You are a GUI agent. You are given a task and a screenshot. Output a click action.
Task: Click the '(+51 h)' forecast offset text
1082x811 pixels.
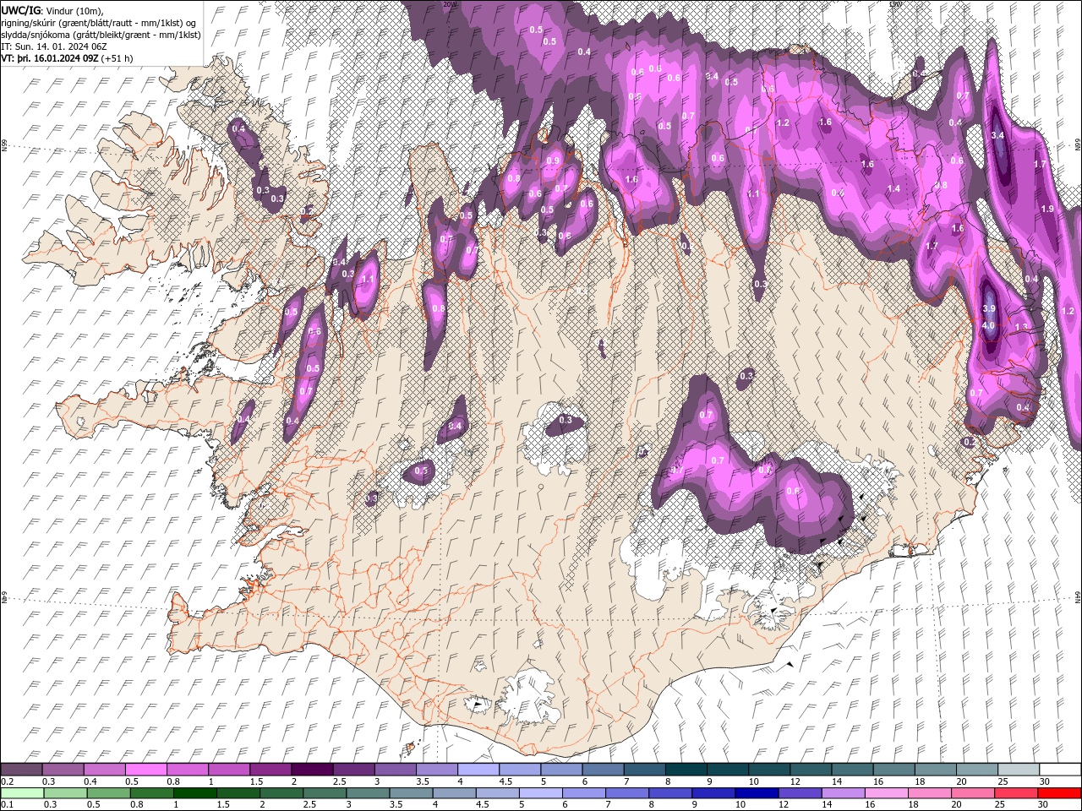pos(117,58)
